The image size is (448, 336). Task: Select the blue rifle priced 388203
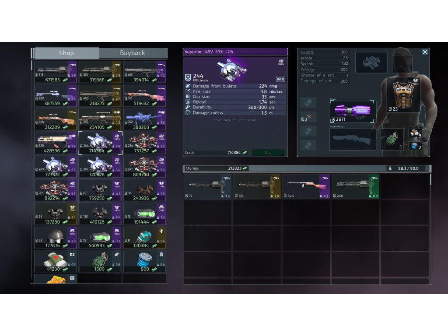point(144,119)
